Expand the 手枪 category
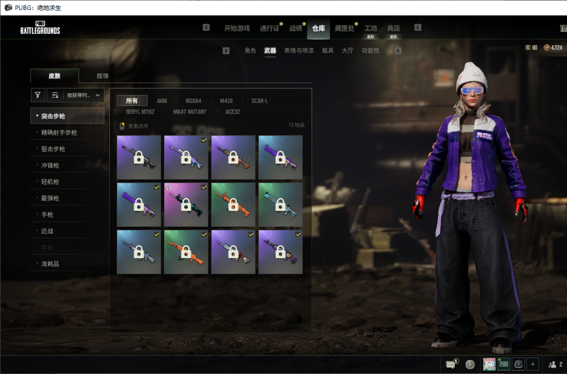 (x=67, y=214)
